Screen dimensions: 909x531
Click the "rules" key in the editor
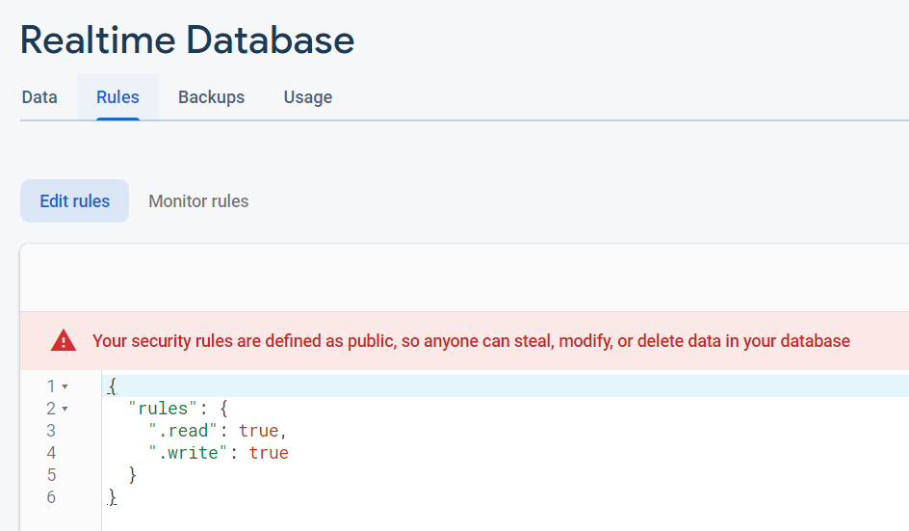click(x=164, y=409)
